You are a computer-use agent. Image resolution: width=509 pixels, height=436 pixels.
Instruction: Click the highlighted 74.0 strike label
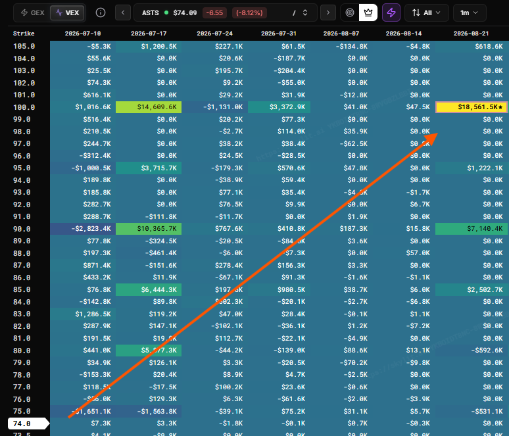tap(28, 424)
